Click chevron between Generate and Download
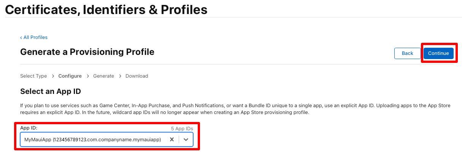 [120, 76]
